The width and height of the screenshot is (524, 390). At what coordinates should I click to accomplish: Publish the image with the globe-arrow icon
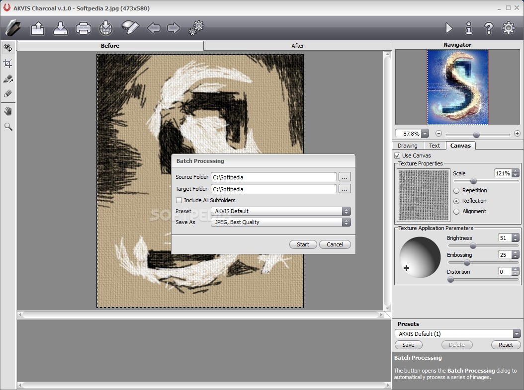(106, 28)
